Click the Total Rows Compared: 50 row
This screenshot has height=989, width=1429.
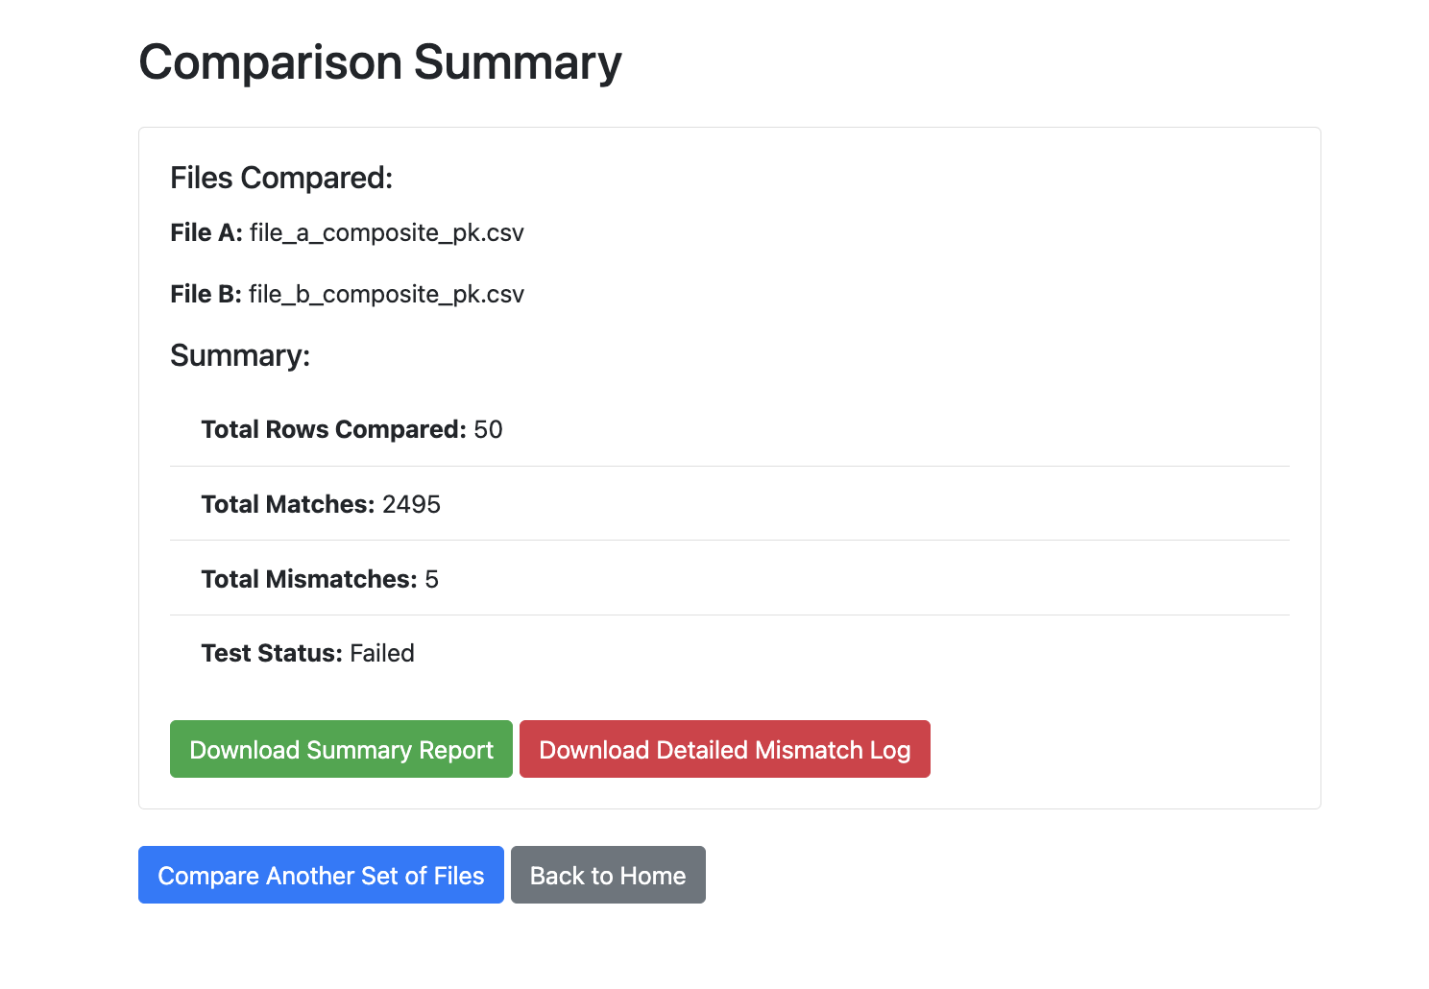730,429
